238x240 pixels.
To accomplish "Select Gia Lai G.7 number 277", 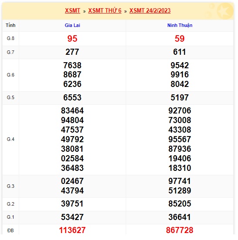I will [x=72, y=52].
